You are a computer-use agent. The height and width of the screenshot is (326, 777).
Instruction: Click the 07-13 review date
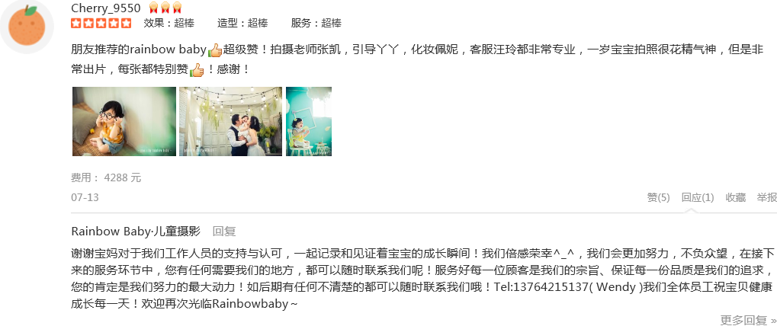85,197
